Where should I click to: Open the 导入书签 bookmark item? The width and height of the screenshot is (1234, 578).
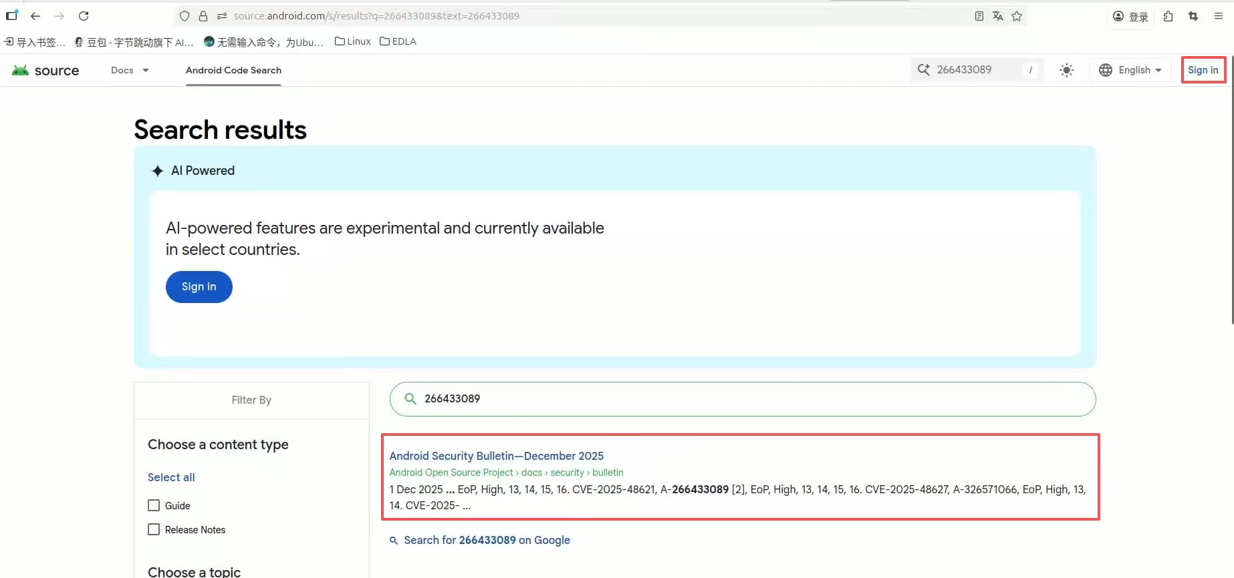[35, 42]
